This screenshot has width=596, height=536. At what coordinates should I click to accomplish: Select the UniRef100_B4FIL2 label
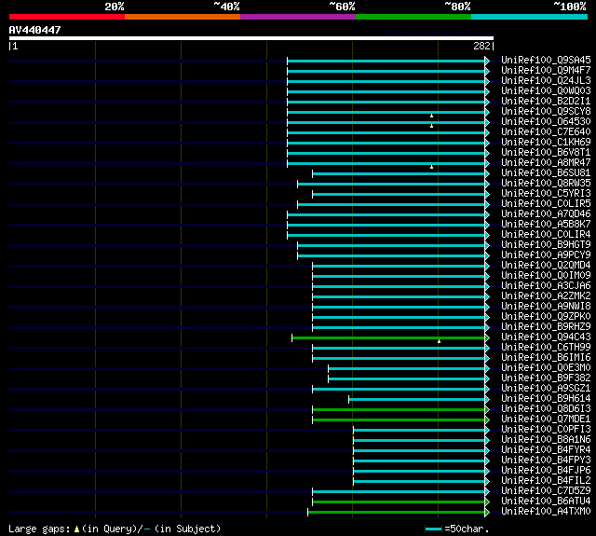coord(546,481)
